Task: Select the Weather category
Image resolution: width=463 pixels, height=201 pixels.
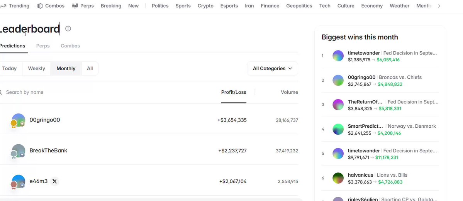Action: [x=400, y=6]
